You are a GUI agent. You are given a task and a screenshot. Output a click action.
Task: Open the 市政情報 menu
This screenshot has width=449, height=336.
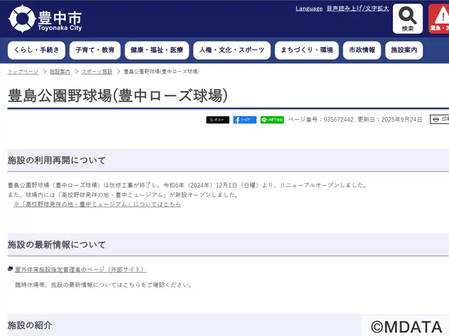tap(362, 50)
